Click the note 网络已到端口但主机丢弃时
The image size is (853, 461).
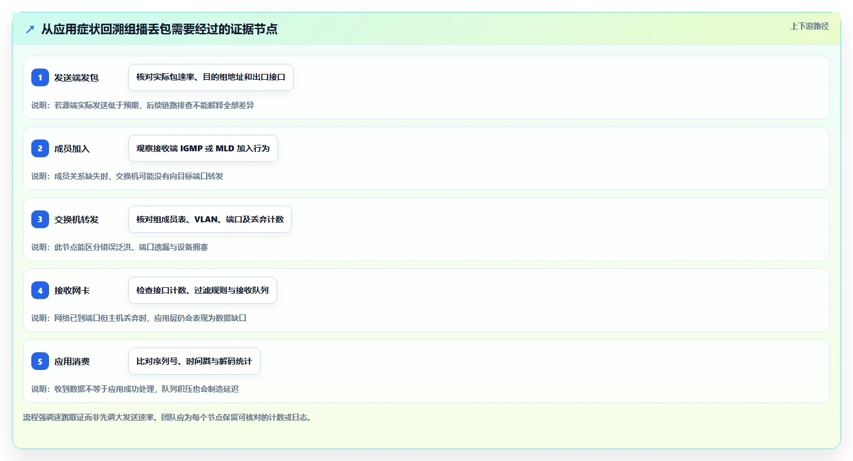point(139,318)
